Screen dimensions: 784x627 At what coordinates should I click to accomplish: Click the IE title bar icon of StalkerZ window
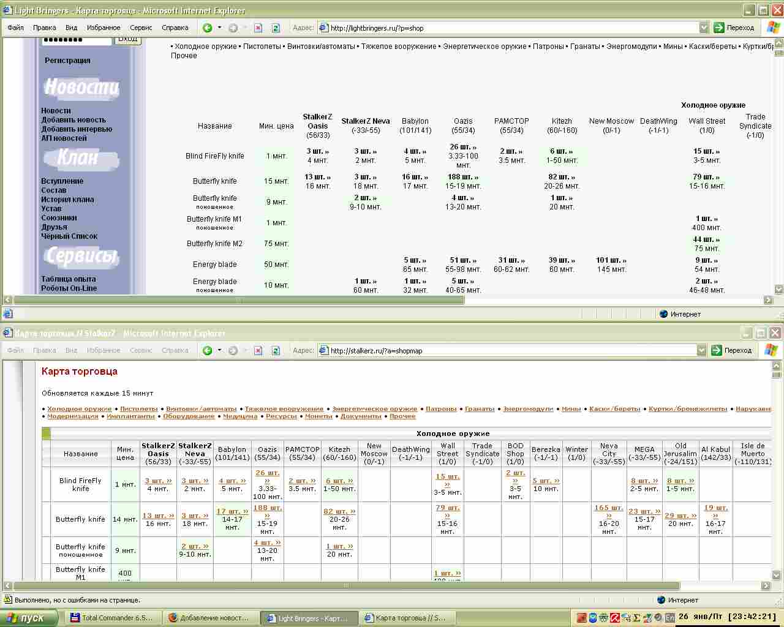[7, 333]
